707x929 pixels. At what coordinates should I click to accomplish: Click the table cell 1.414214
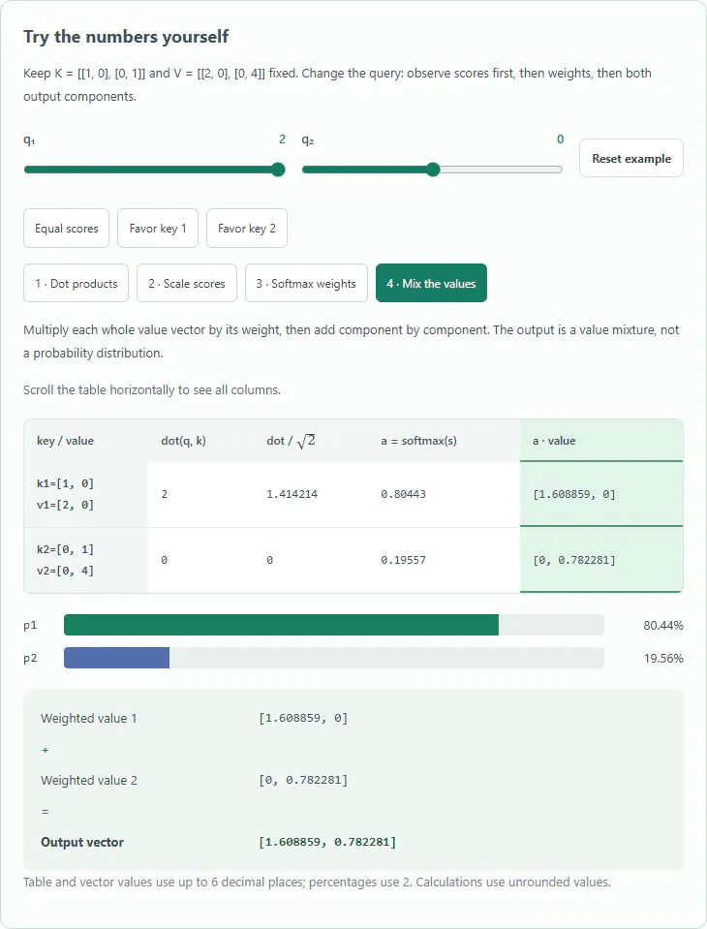(292, 494)
